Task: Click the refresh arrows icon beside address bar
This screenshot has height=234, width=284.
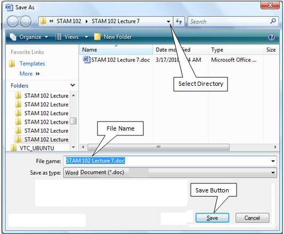Action: pyautogui.click(x=179, y=21)
